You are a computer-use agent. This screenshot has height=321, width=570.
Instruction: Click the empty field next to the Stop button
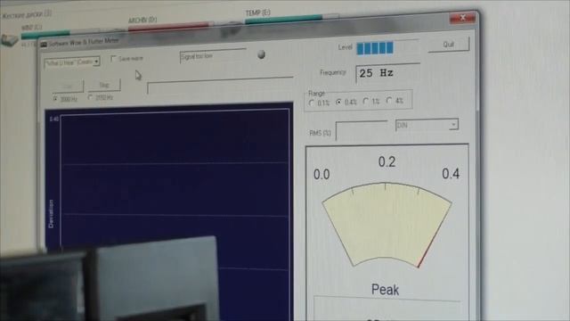pos(220,86)
